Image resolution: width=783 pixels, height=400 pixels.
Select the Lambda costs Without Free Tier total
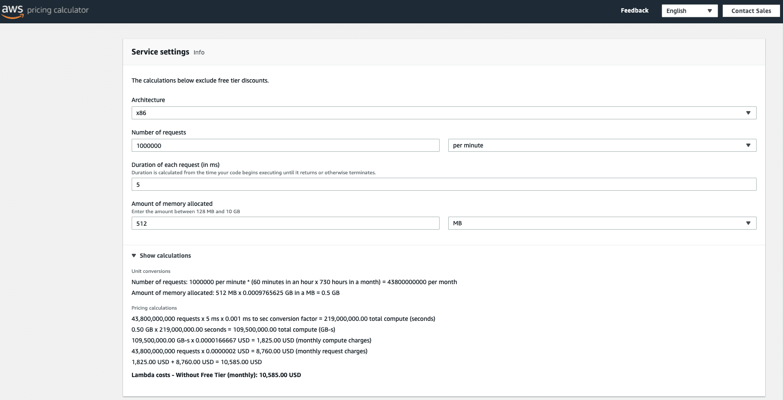click(216, 375)
